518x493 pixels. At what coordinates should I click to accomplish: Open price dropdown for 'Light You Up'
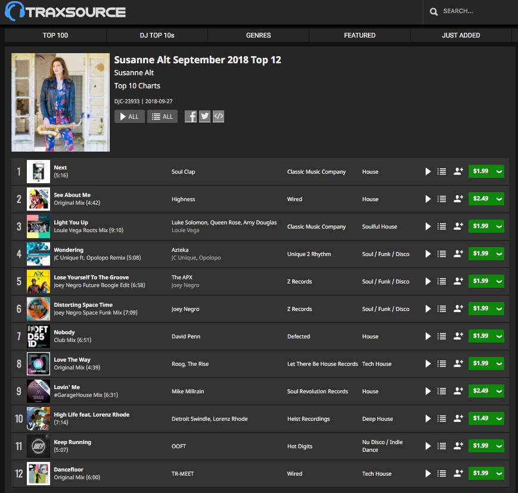[499, 226]
